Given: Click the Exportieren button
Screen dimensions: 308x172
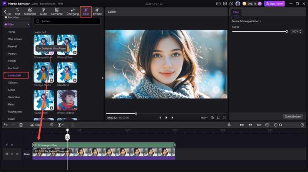Looking at the screenshot, I should tap(274, 3).
